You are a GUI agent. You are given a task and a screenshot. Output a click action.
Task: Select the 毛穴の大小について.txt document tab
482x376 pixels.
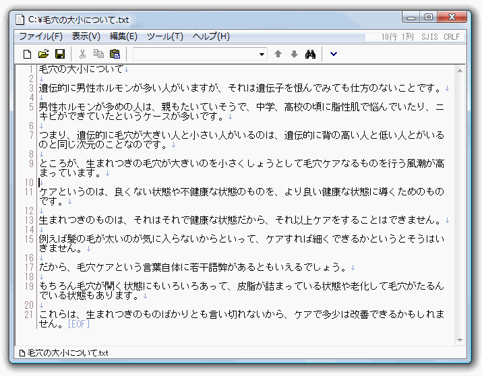pos(63,353)
